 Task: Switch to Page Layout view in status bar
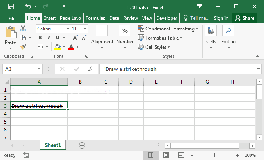[x=166, y=155]
